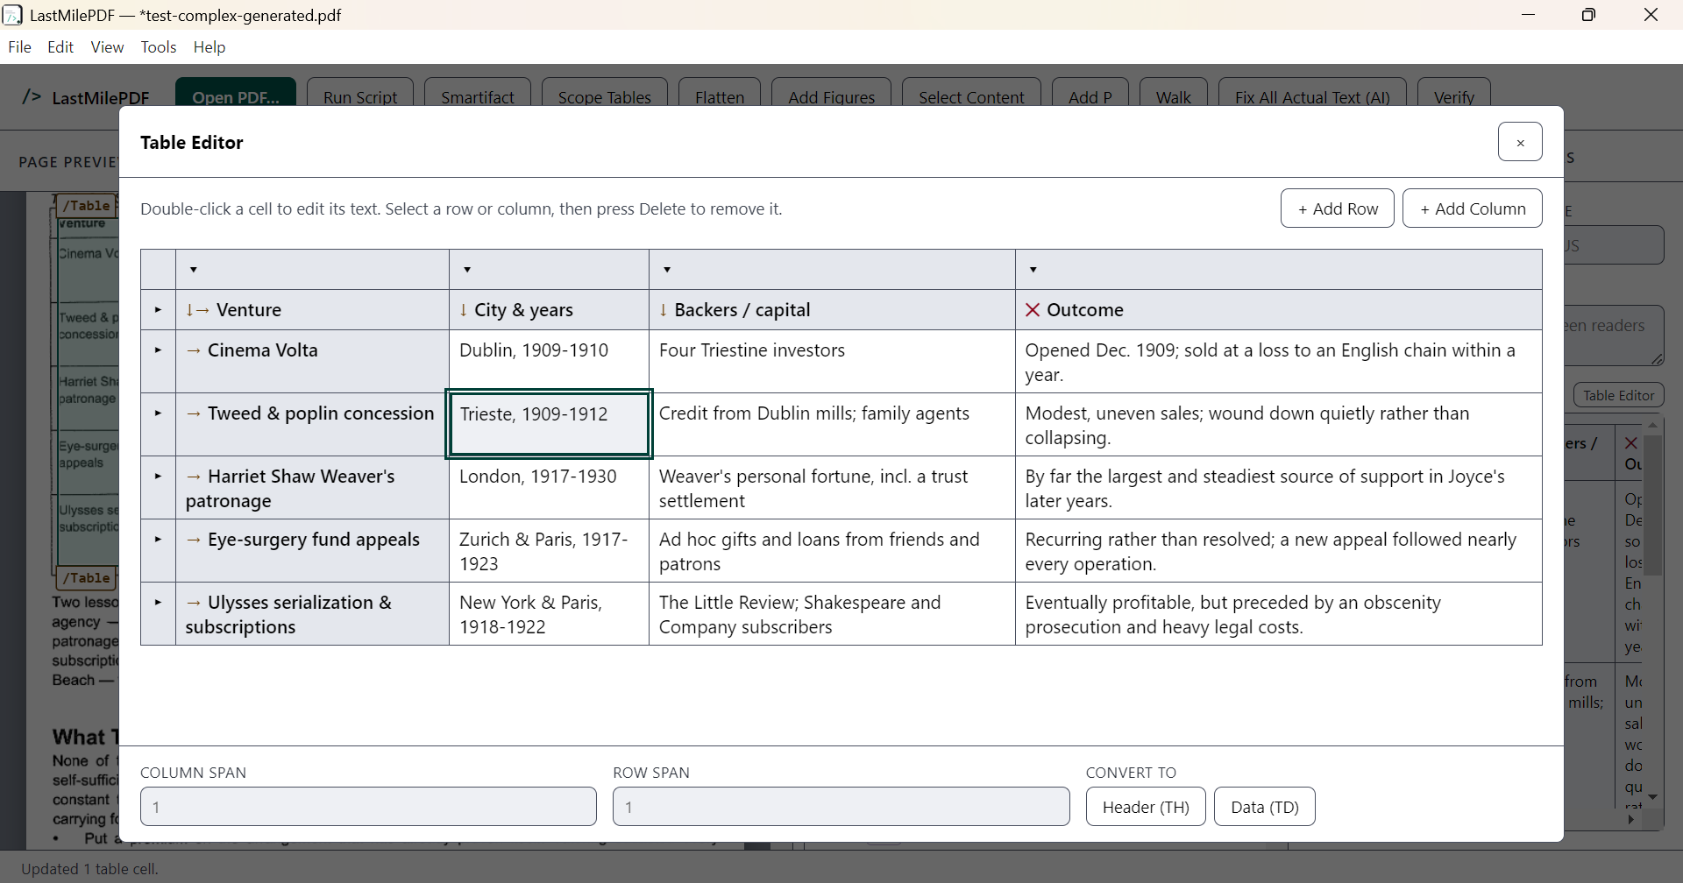Screen dimensions: 1683x883
Task: Click the Fix All Actual Text (AI) button
Action: click(1312, 92)
